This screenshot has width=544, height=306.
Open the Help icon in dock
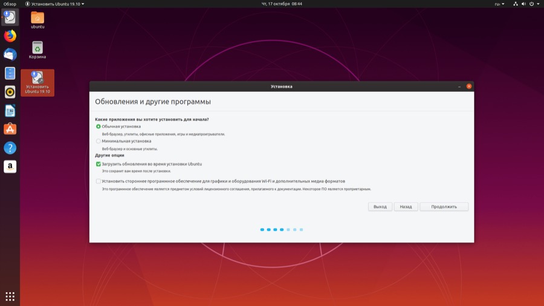[x=10, y=148]
